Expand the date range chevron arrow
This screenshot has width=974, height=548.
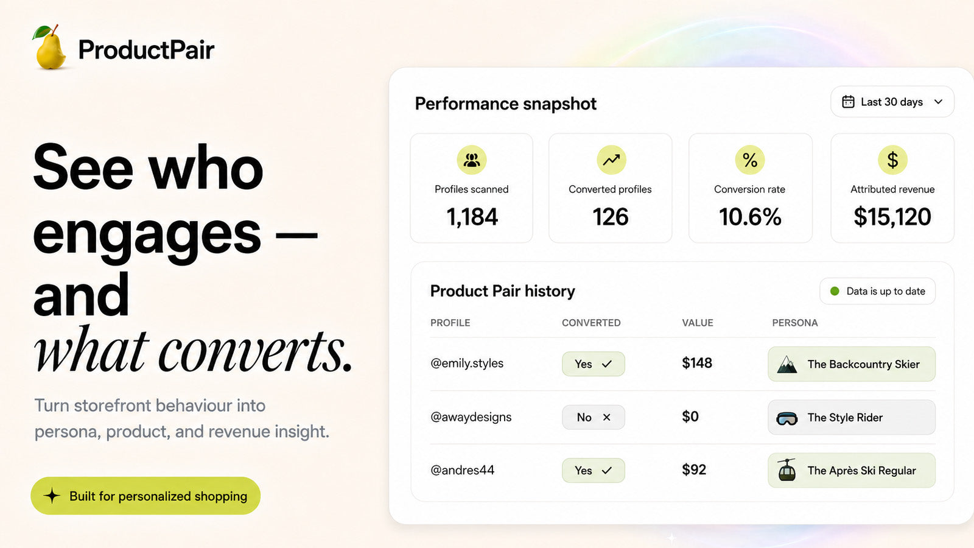click(938, 102)
